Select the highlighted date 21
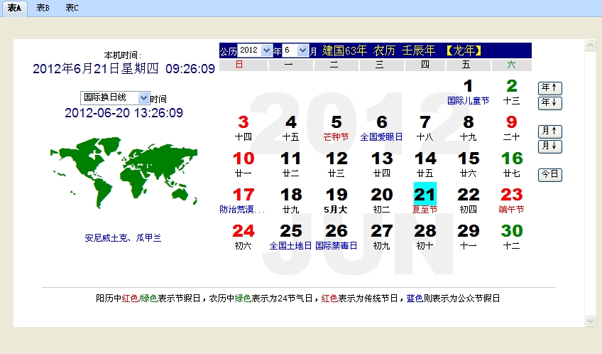This screenshot has height=354, width=602. 425,194
